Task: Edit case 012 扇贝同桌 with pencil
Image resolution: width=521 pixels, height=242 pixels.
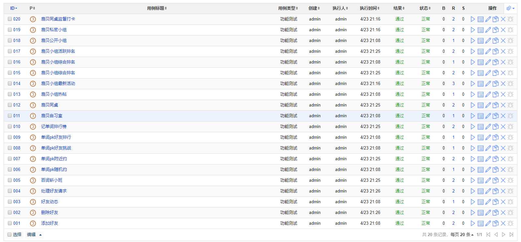Action: point(488,105)
